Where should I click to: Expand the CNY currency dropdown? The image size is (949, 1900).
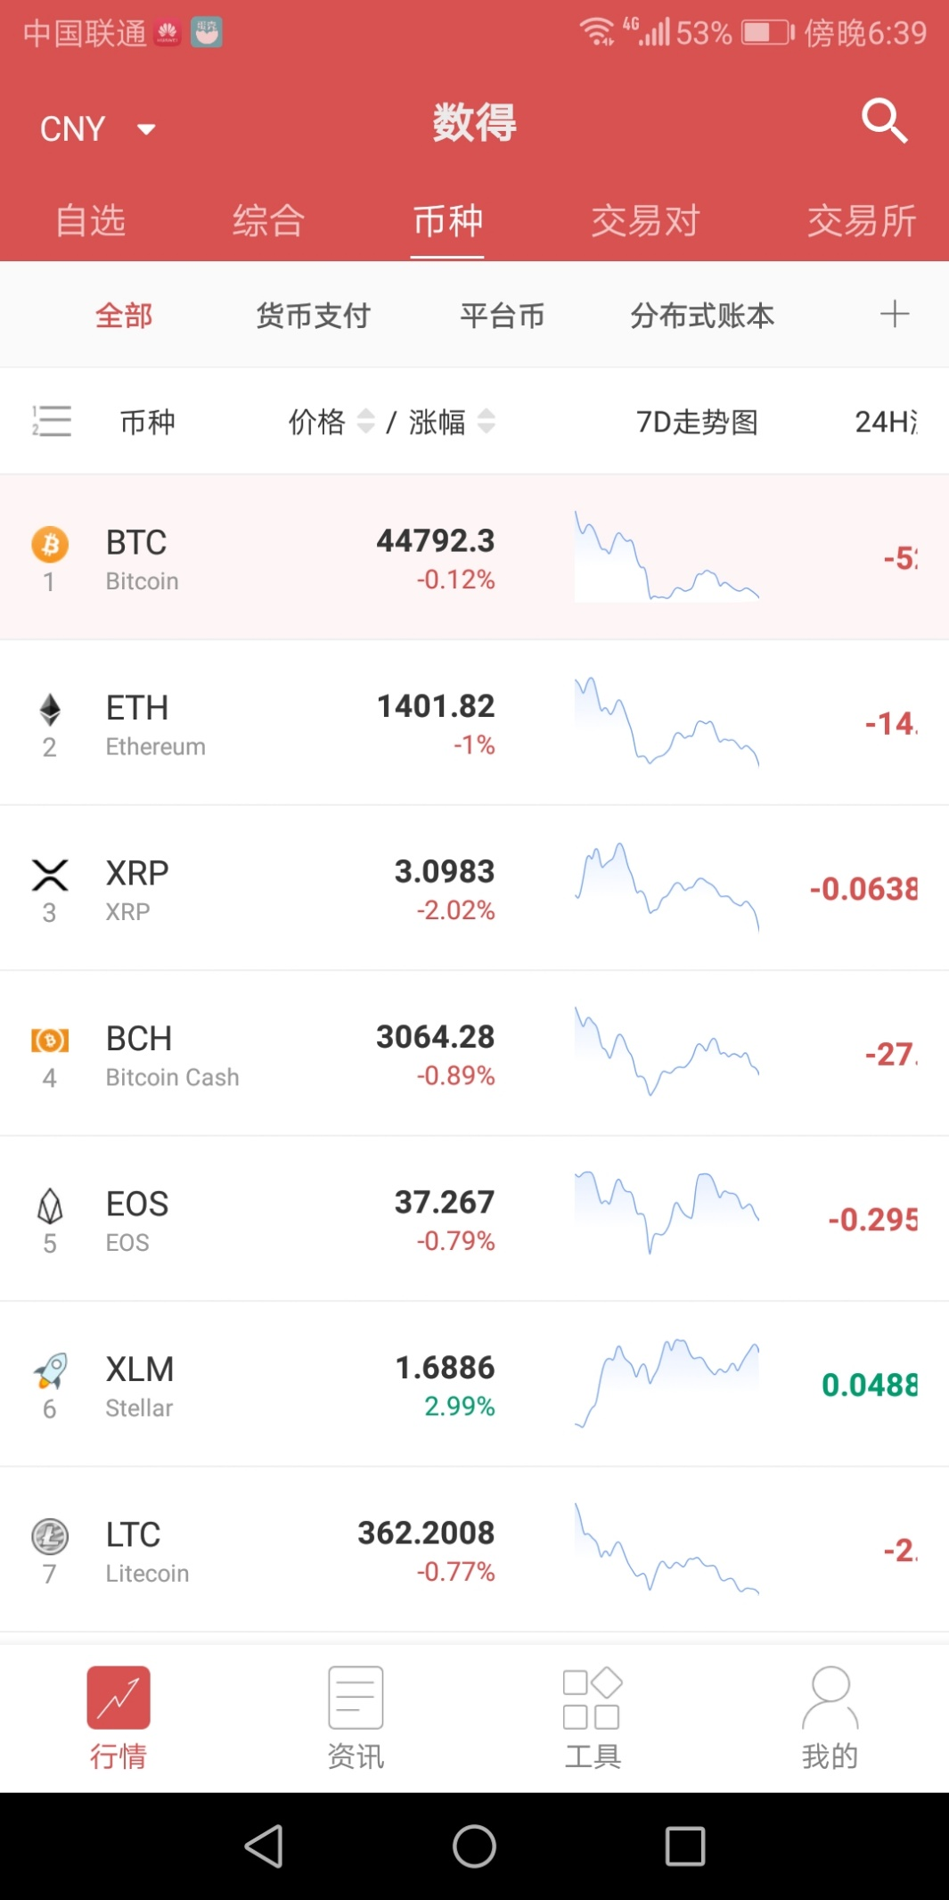pyautogui.click(x=98, y=129)
